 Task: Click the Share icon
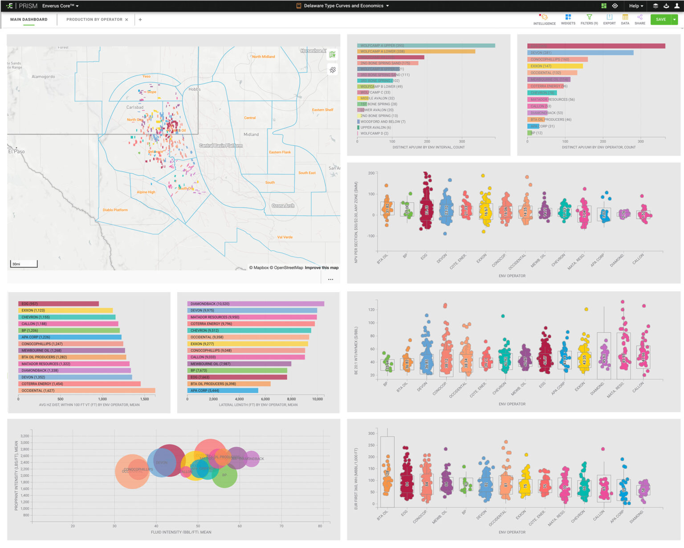pyautogui.click(x=640, y=17)
